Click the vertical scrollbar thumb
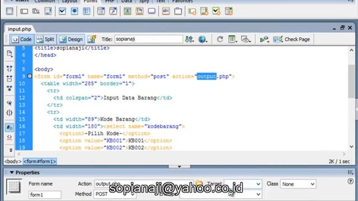The image size is (358, 201). 351,82
